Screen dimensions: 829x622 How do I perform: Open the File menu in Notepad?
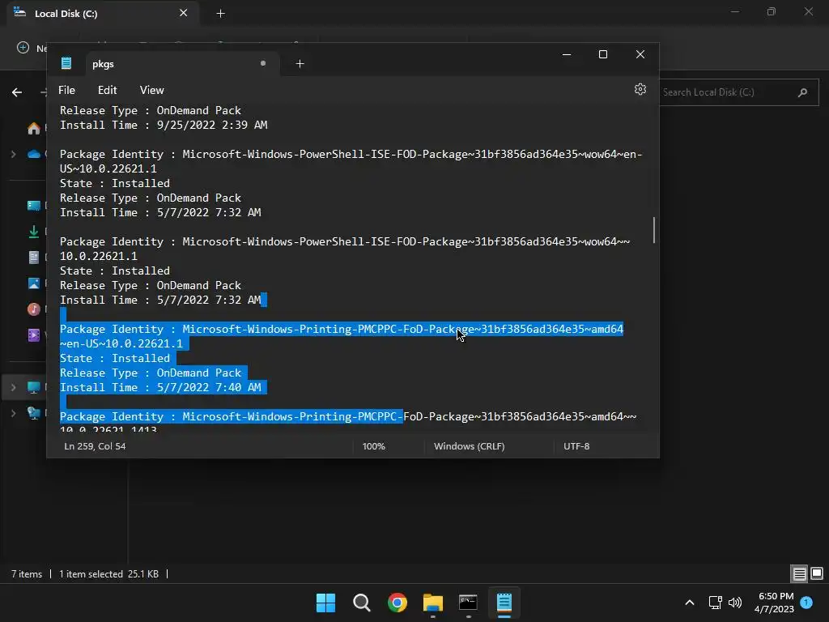(x=66, y=90)
